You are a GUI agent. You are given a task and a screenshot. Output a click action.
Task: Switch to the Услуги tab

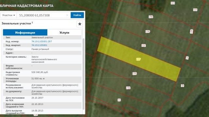(x=64, y=32)
